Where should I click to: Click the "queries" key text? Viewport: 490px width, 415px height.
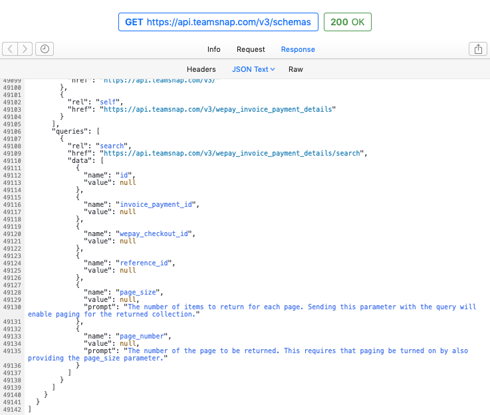(x=72, y=132)
